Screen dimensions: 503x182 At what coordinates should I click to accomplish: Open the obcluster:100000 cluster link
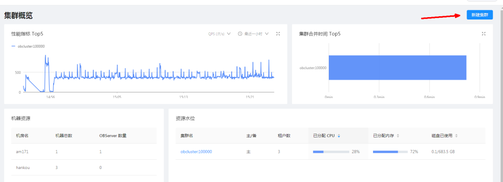pos(196,152)
